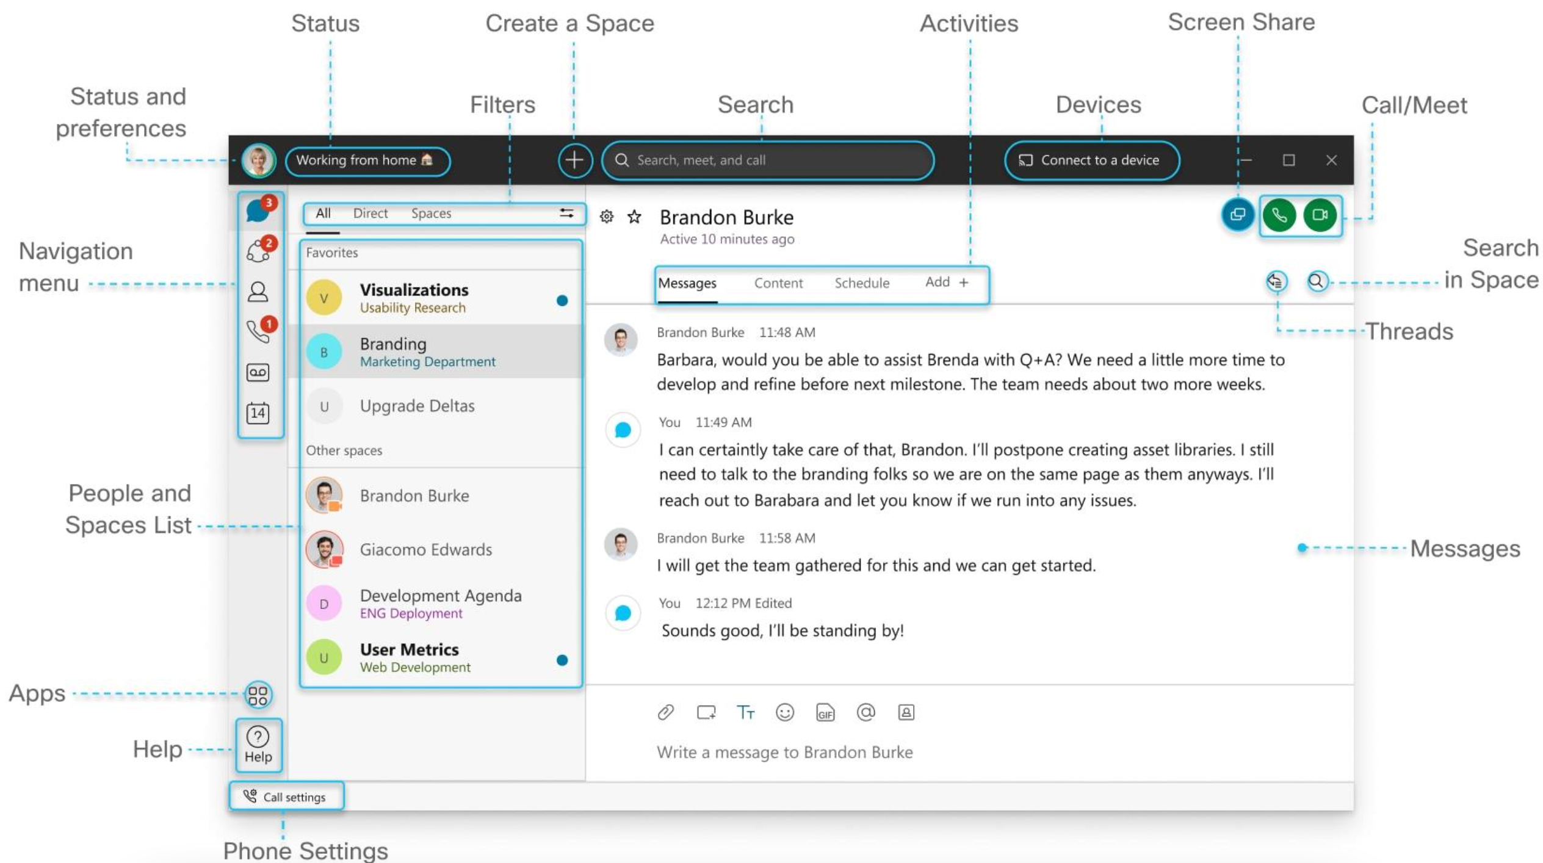Image resolution: width=1543 pixels, height=863 pixels.
Task: Click the Brandon Burke avatar on 11:58 AM message
Action: coord(621,544)
